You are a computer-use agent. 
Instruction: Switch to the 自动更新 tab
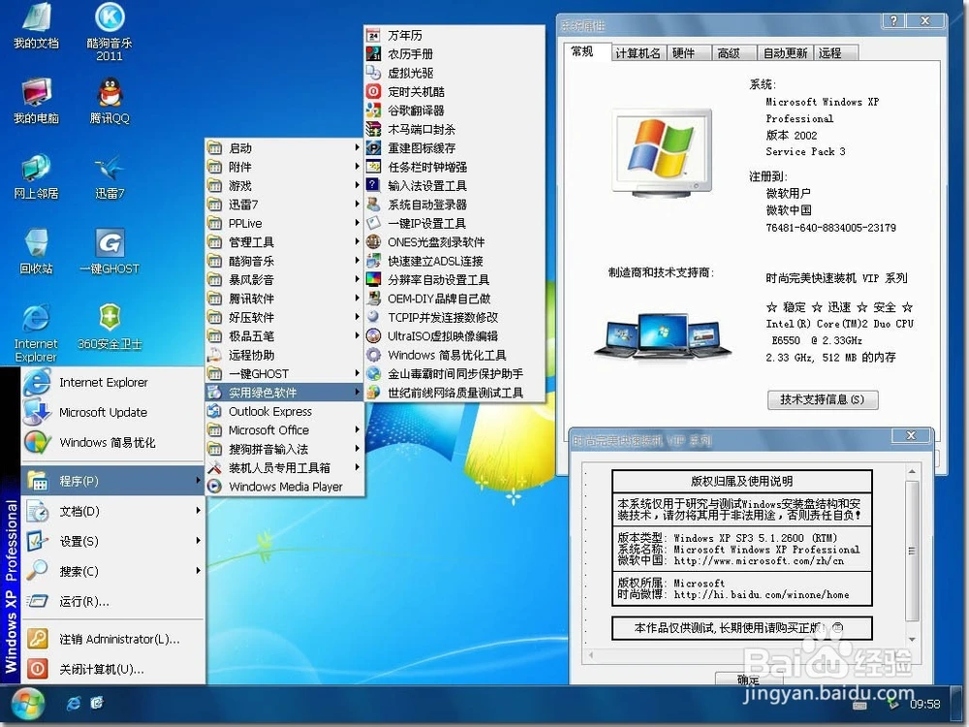[785, 53]
